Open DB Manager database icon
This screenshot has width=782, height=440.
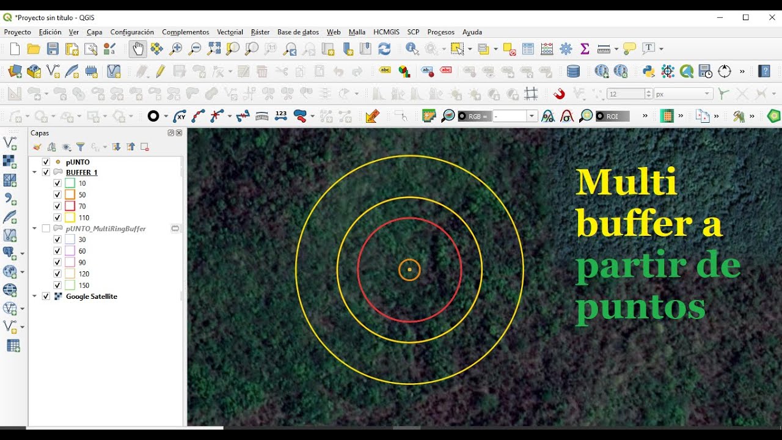pos(573,71)
